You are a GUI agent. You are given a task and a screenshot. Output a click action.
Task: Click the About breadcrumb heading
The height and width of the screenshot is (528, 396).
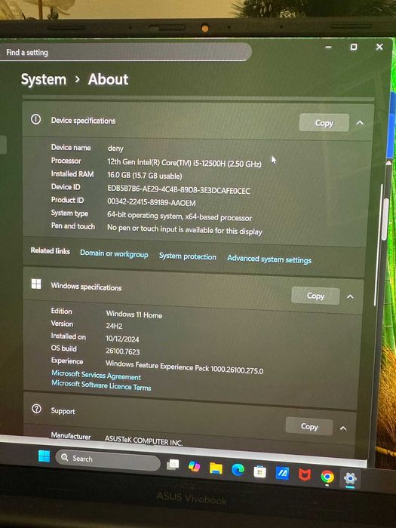tap(108, 79)
